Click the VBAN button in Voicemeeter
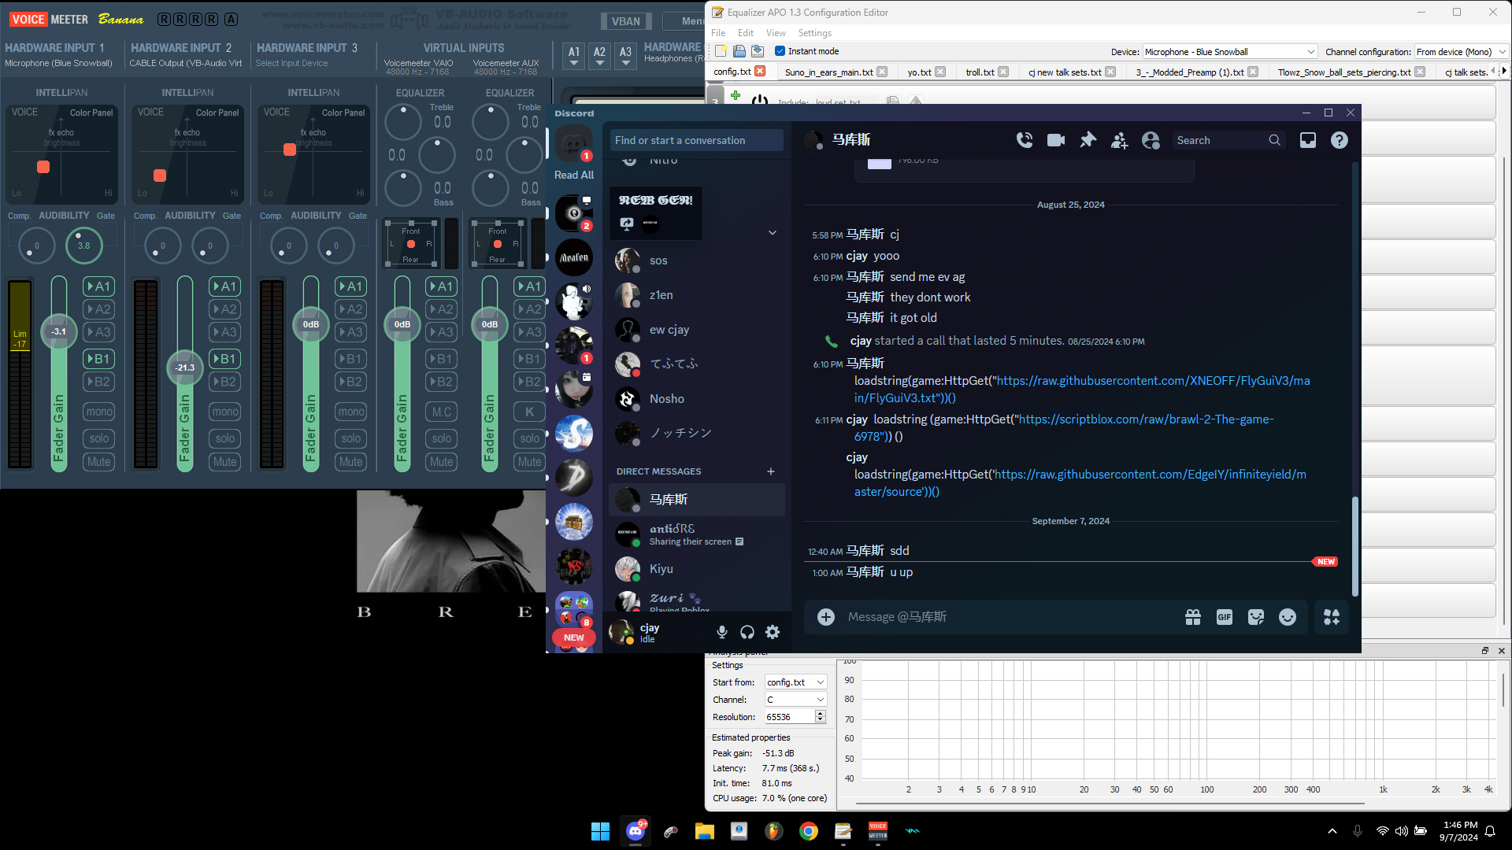Screen dimensions: 1512x850 (626, 21)
